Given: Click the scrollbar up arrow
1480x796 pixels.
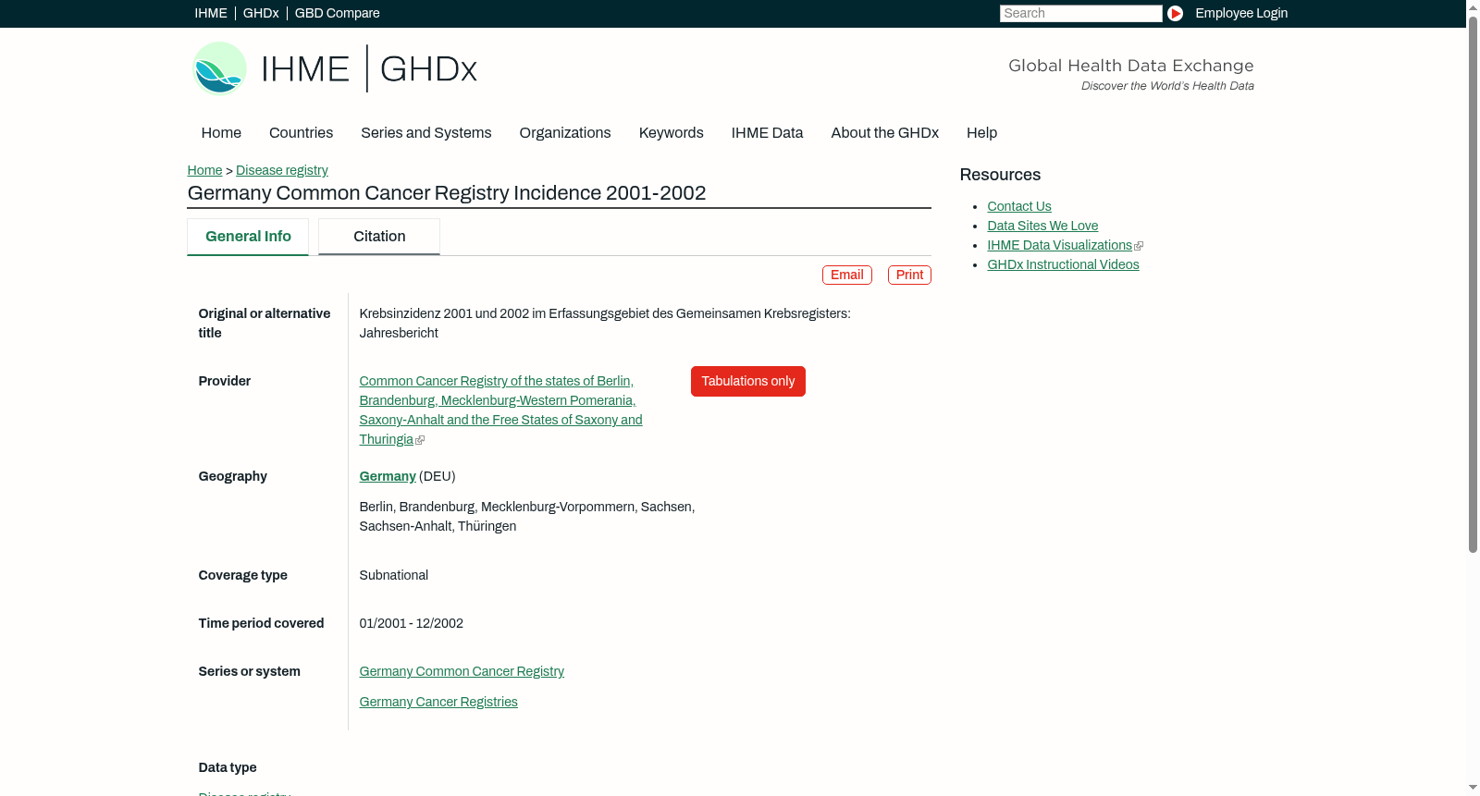Looking at the screenshot, I should (x=1473, y=7).
